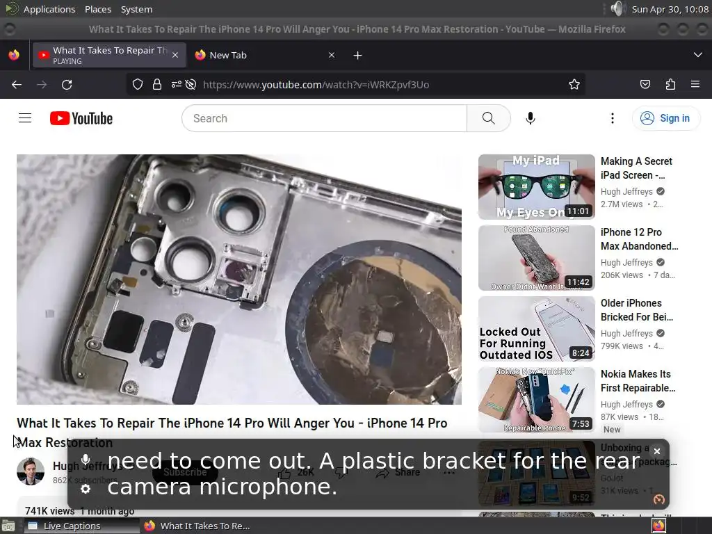Screen dimensions: 712x534
Task: Click the site security padlock icon
Action: [x=157, y=84]
